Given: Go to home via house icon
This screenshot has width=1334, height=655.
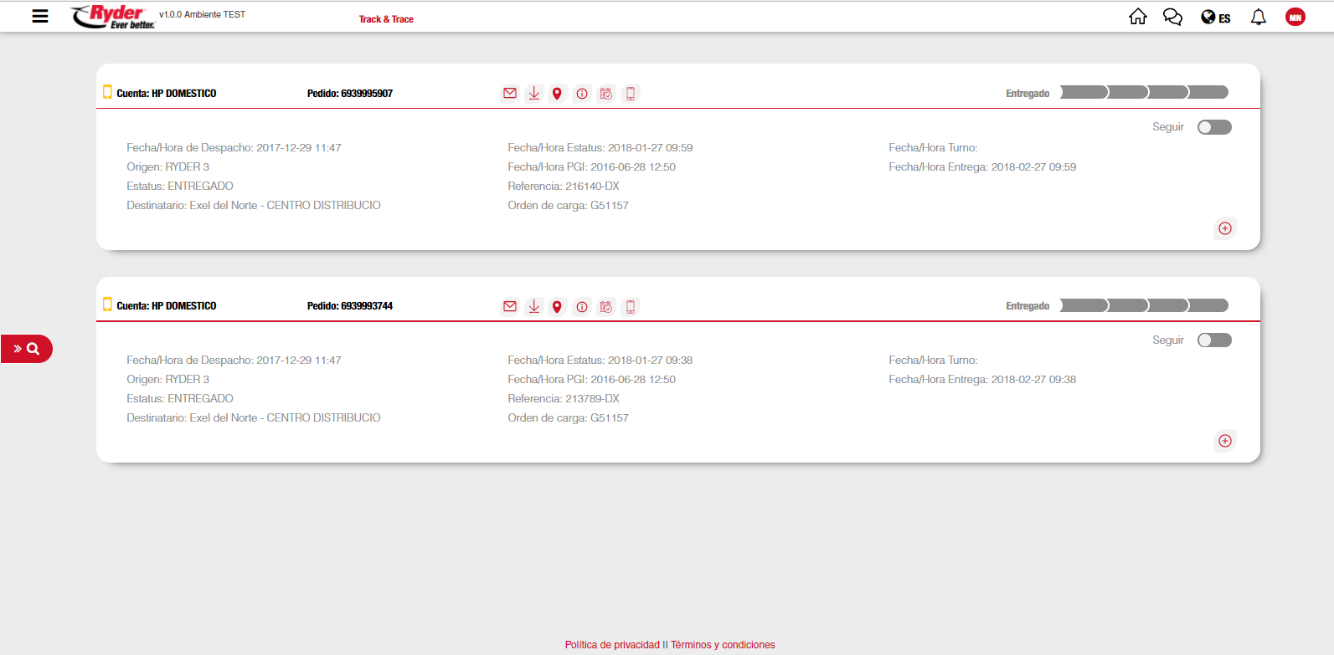Looking at the screenshot, I should (x=1137, y=17).
